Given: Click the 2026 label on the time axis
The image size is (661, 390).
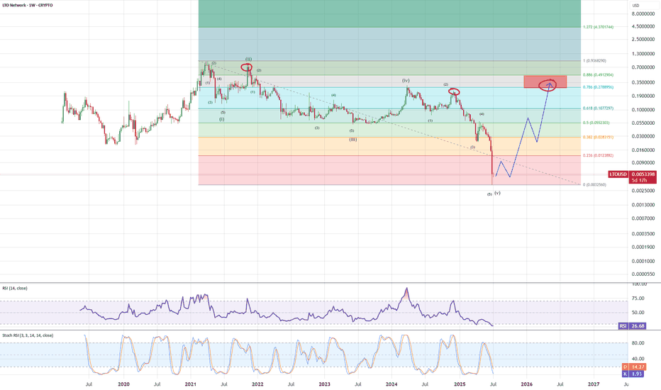Looking at the screenshot, I should point(526,384).
